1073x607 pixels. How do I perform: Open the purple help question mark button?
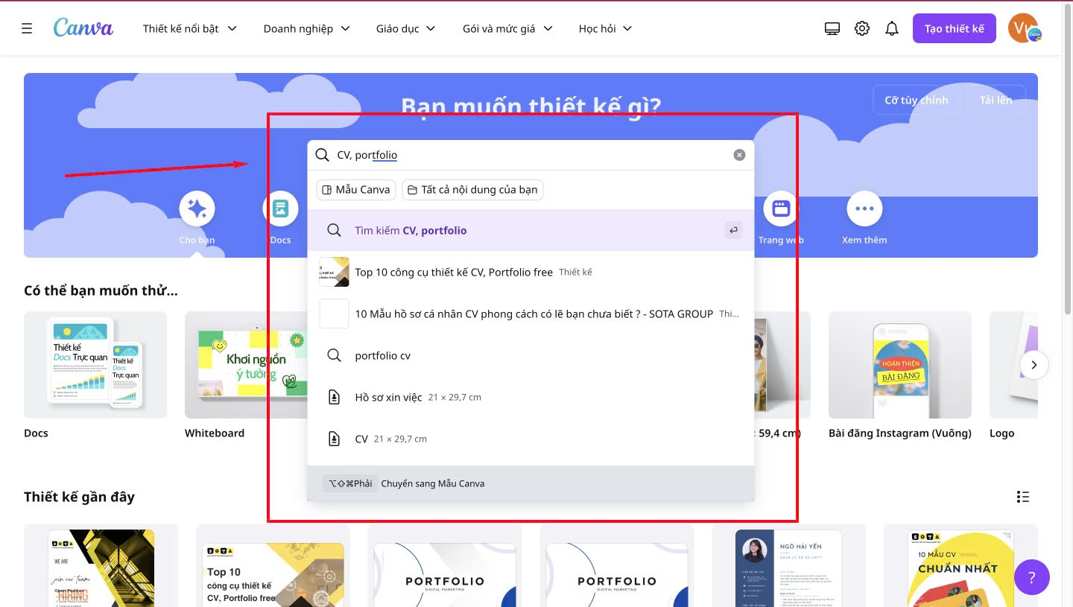pos(1032,577)
